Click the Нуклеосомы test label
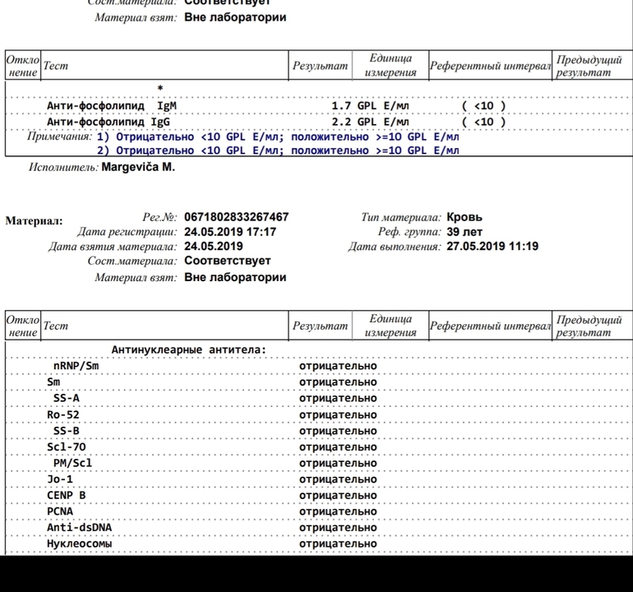 (x=80, y=543)
